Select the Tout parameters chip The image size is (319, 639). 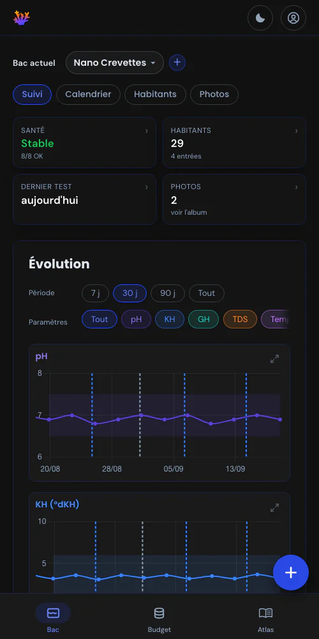100,319
